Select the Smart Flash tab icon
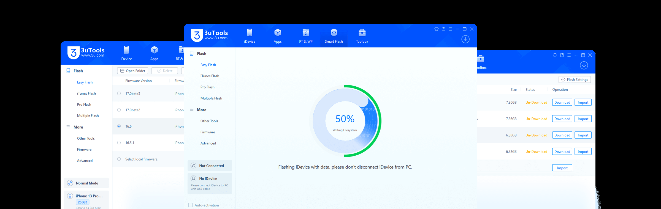This screenshot has width=661, height=209. pos(334,33)
